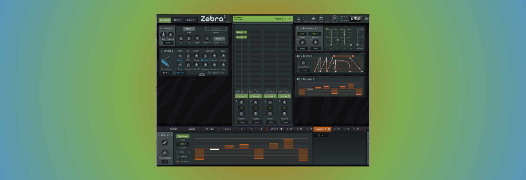
Task: Collapse the MSEG 1 panel chevron
Action: pos(301,56)
